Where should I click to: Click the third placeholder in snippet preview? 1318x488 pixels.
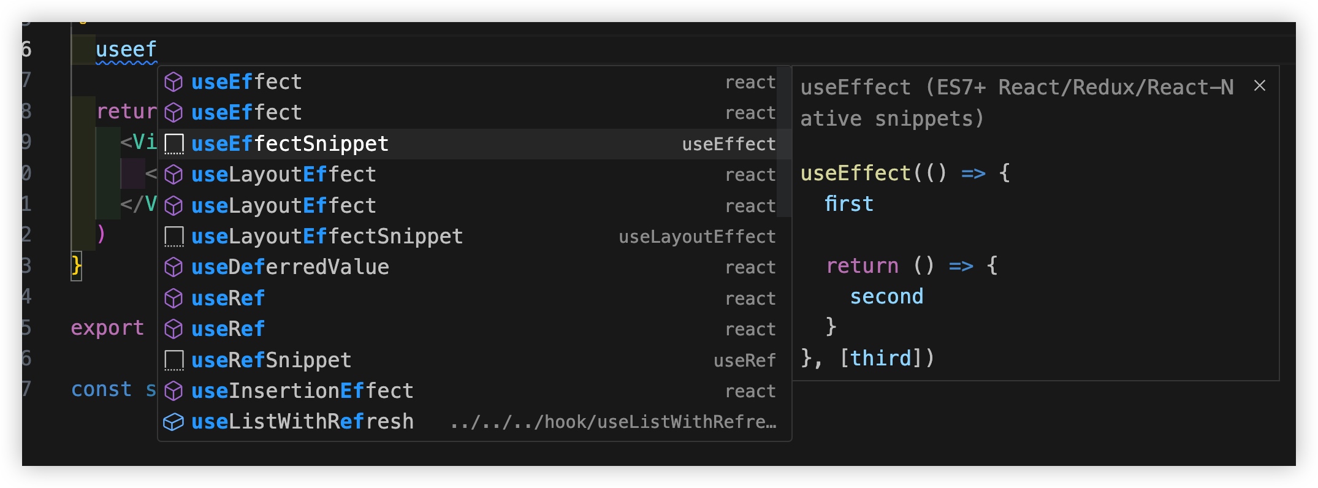pyautogui.click(x=881, y=358)
